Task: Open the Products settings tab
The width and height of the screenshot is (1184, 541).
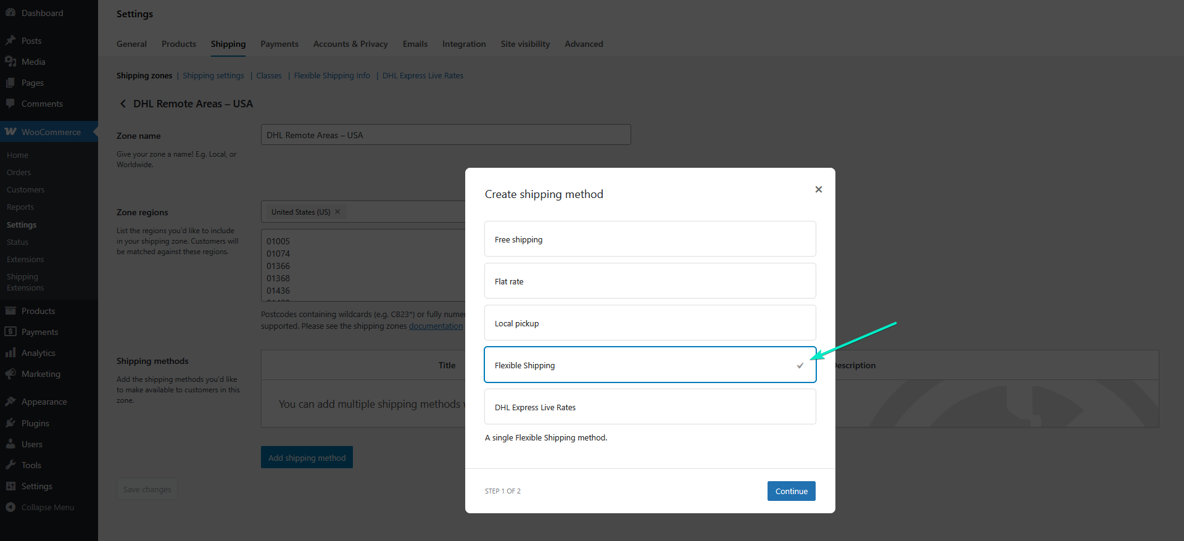Action: [x=179, y=44]
